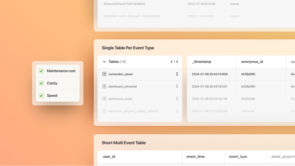Collapse the Tables (18) list chevron

click(x=104, y=62)
